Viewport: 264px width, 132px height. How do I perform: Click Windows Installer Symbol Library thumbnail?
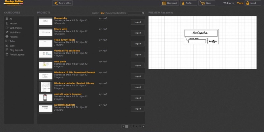[46, 87]
